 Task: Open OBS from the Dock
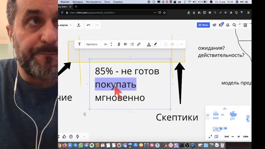coord(187,145)
